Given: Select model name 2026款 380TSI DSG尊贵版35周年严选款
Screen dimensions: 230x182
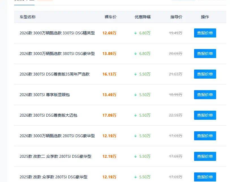Looking at the screenshot, I should click(55, 74).
